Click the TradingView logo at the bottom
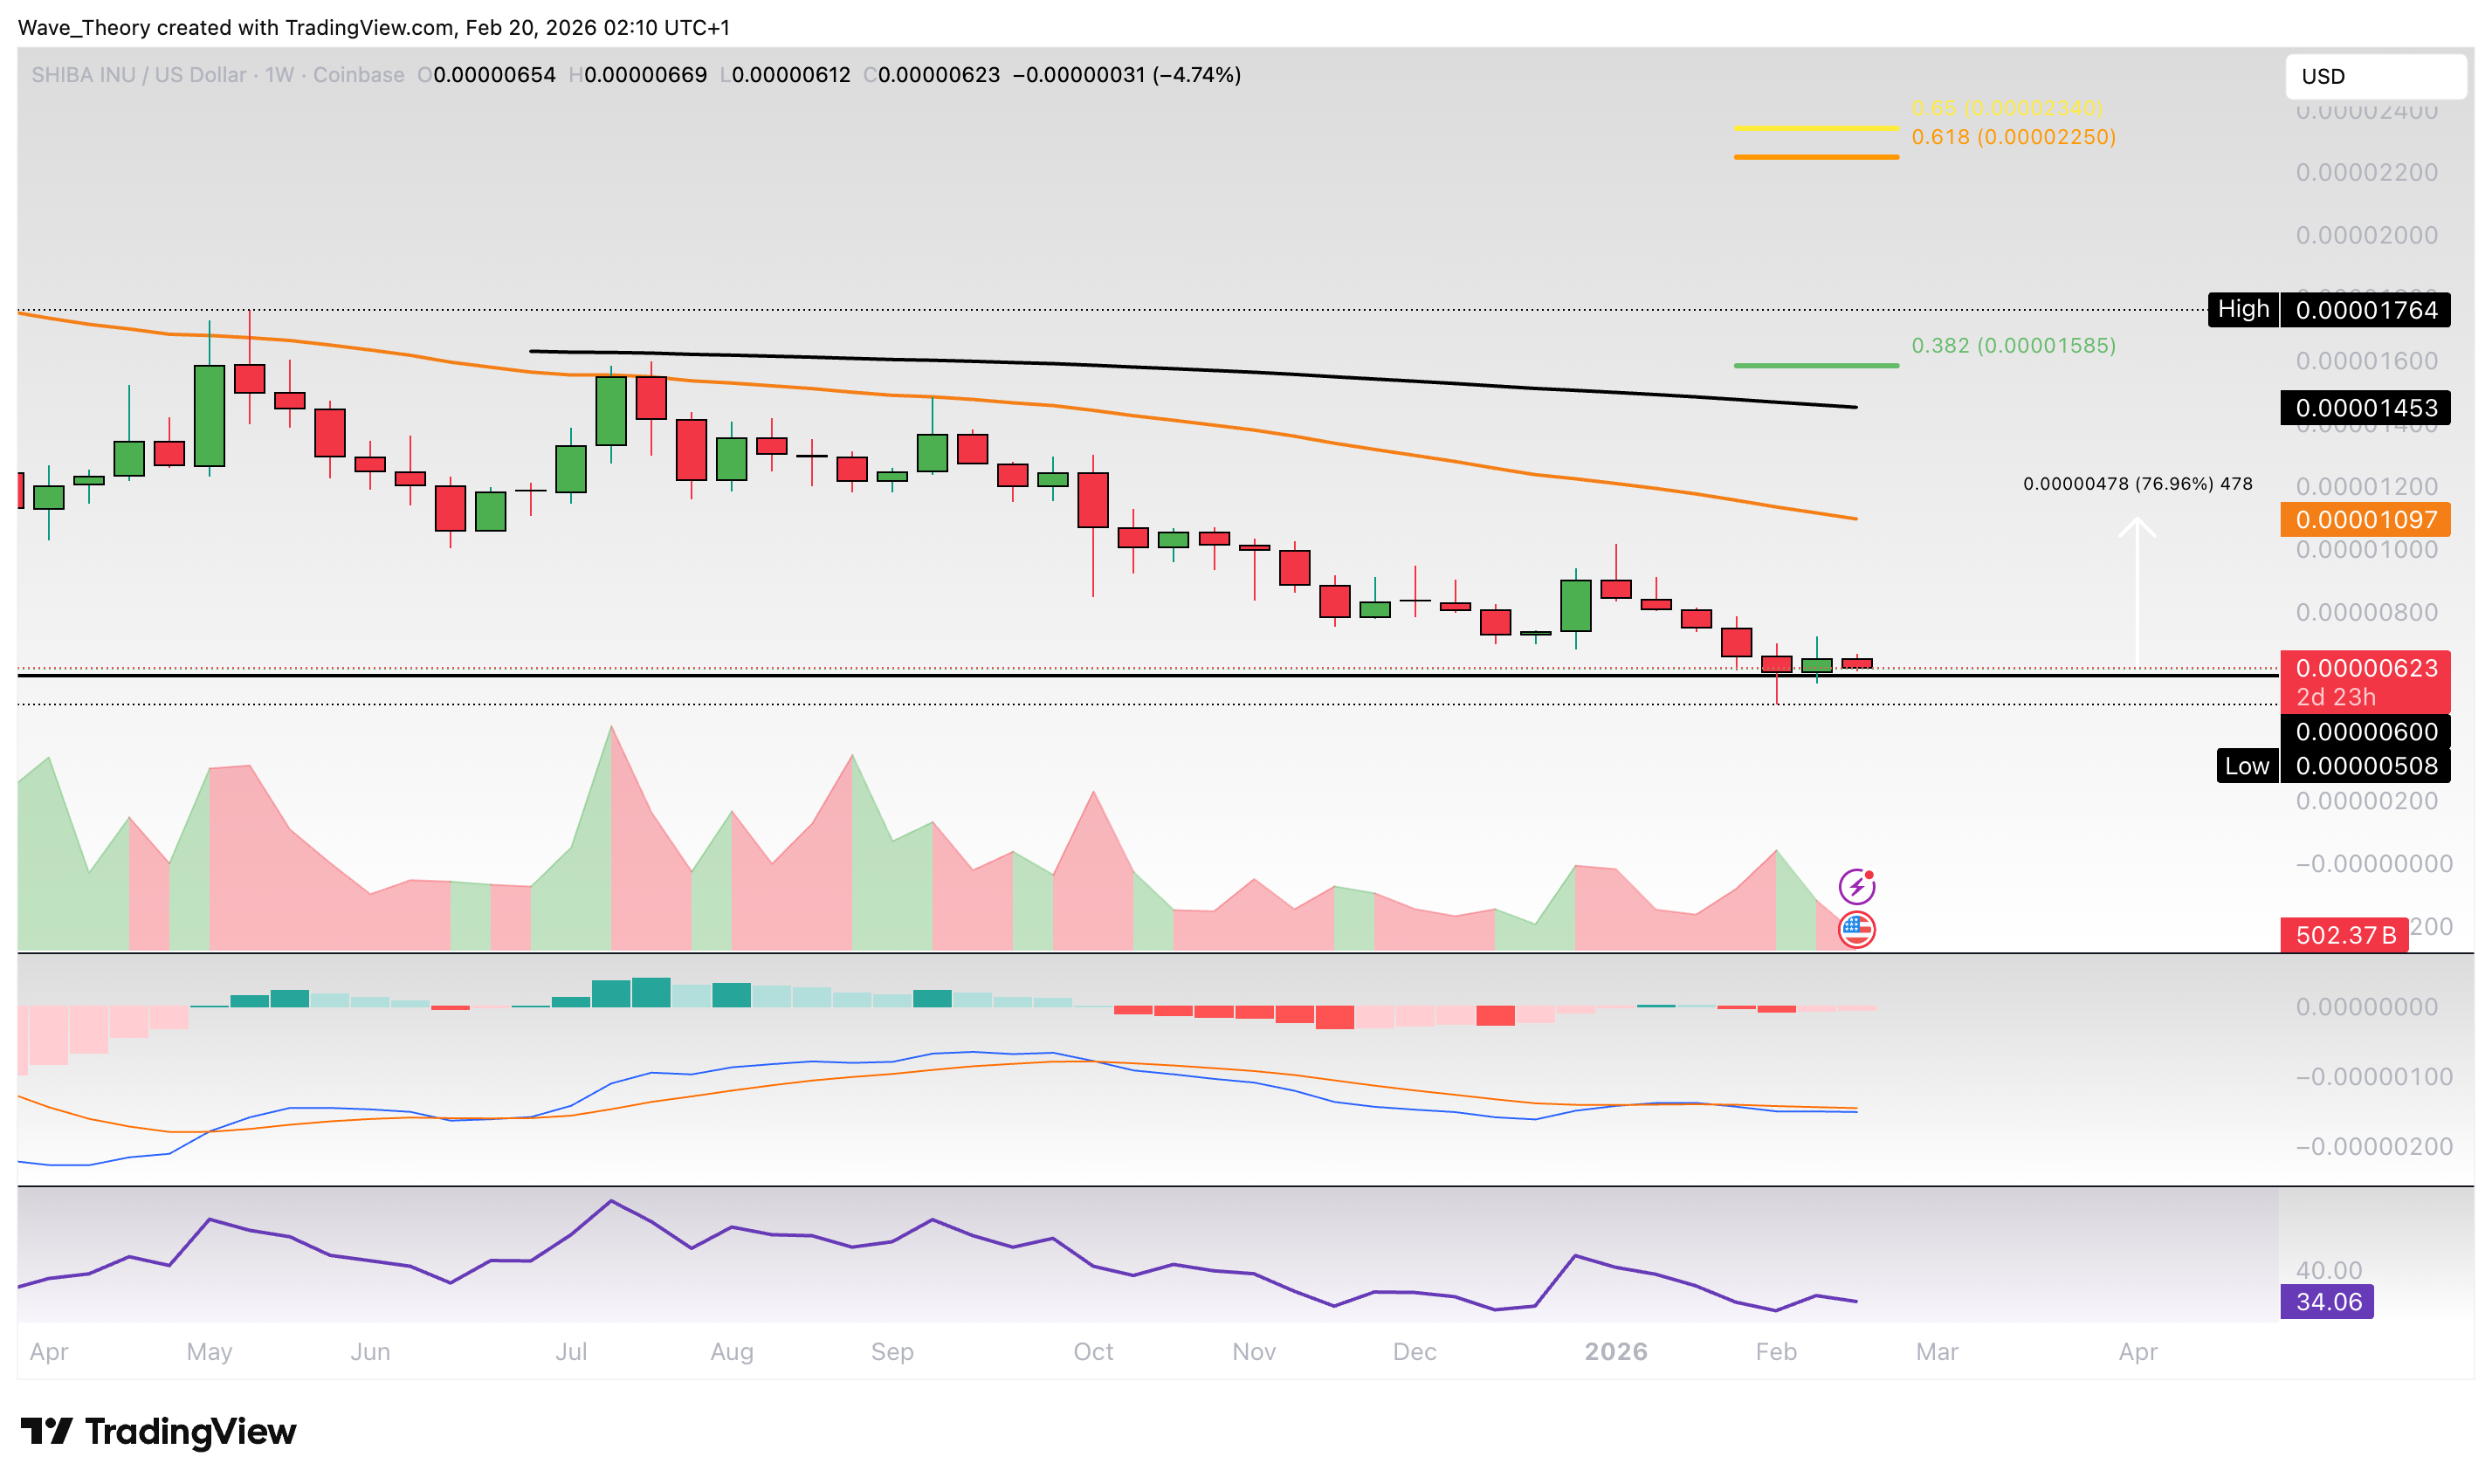 (x=158, y=1431)
